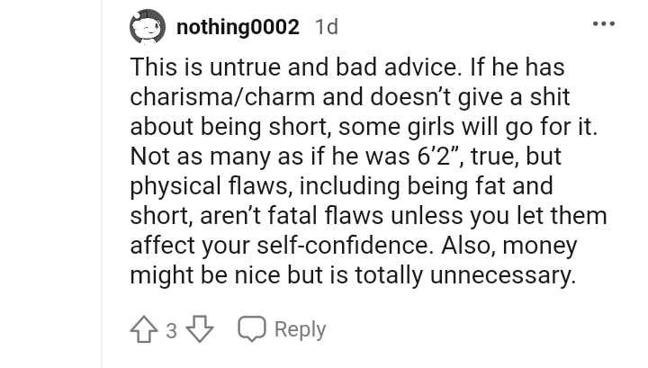648x368 pixels.
Task: Click the vote count number 3
Action: coord(171,331)
